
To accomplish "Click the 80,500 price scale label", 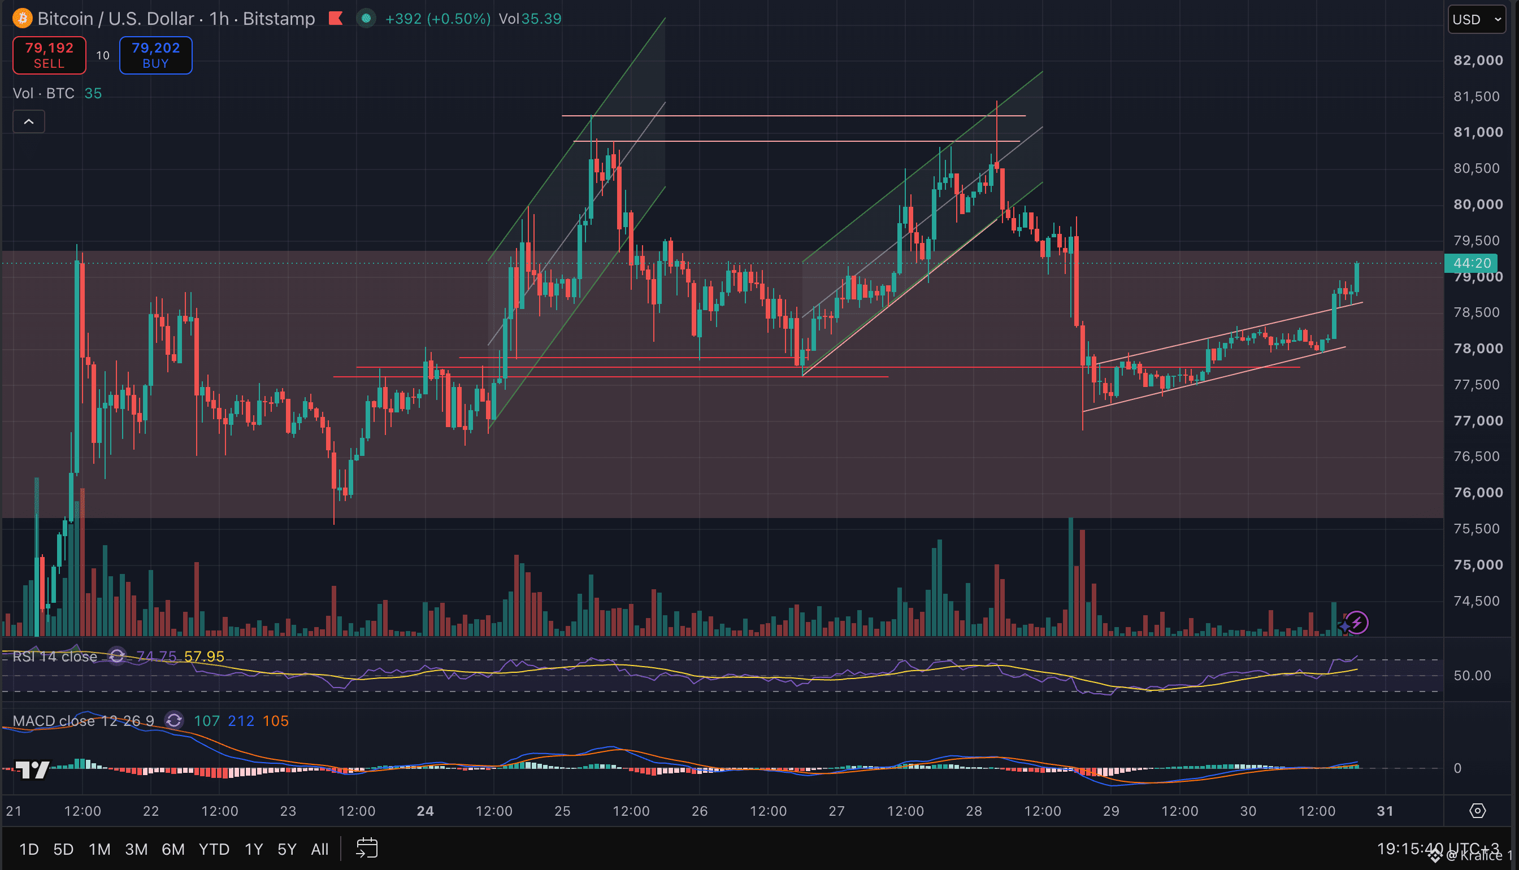I will coord(1477,168).
